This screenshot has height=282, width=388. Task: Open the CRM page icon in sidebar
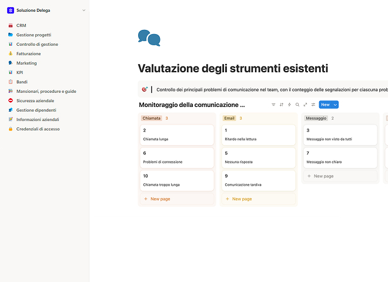(x=11, y=25)
